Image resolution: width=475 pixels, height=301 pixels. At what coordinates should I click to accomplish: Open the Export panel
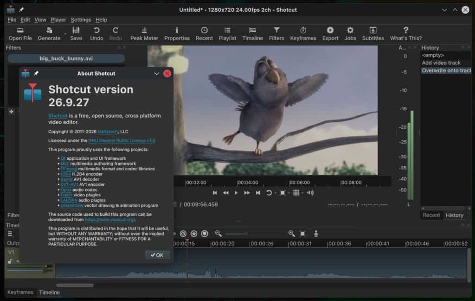[x=330, y=34]
